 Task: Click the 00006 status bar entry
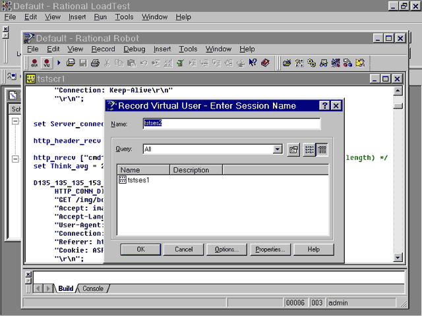[x=295, y=303]
